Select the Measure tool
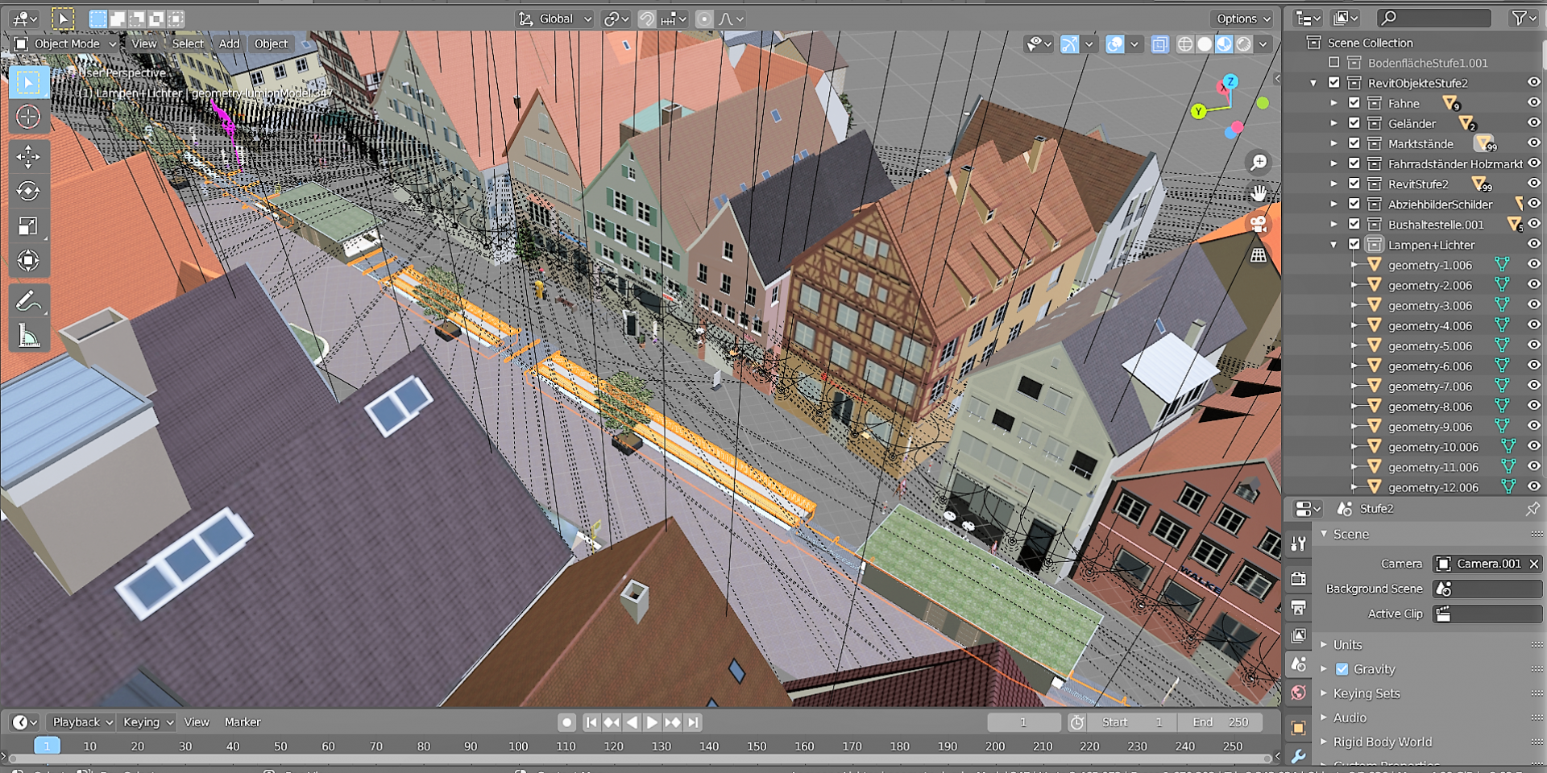The height and width of the screenshot is (773, 1547). pyautogui.click(x=28, y=336)
